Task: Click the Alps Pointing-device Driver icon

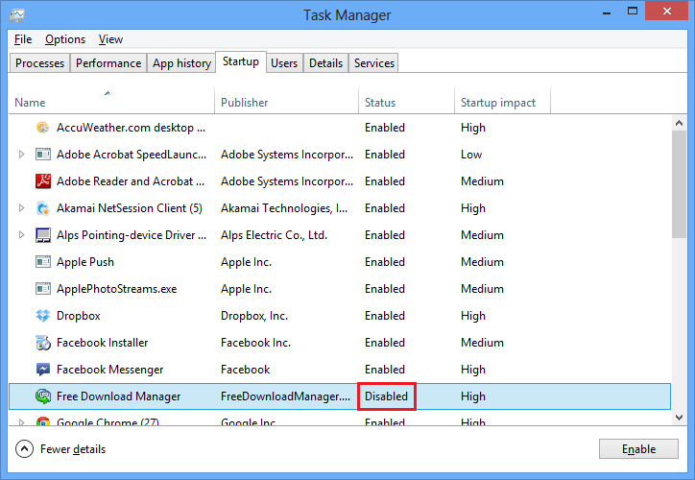Action: pyautogui.click(x=42, y=235)
